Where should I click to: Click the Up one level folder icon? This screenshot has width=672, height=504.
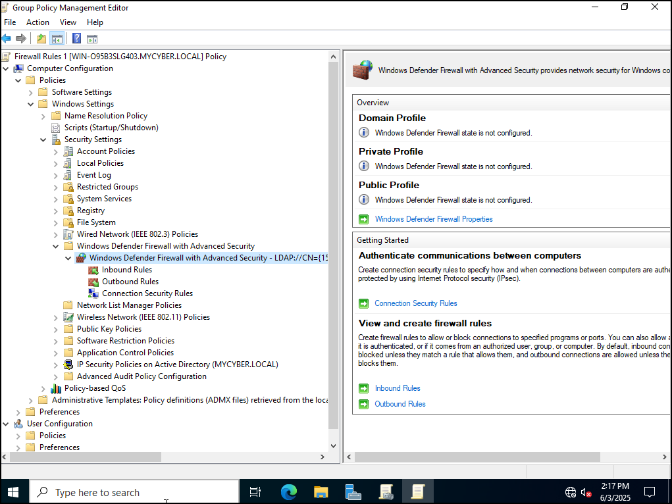[x=41, y=39]
